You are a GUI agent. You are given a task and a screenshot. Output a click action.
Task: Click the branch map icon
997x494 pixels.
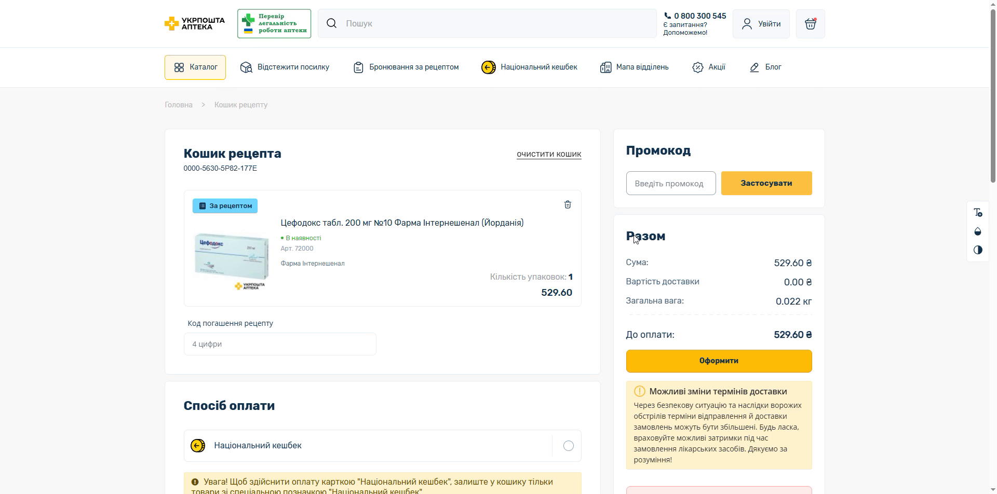[605, 67]
